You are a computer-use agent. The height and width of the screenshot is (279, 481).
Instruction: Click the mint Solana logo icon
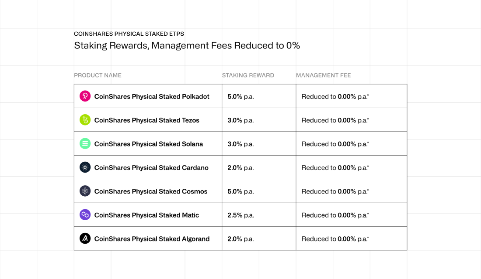coord(85,143)
